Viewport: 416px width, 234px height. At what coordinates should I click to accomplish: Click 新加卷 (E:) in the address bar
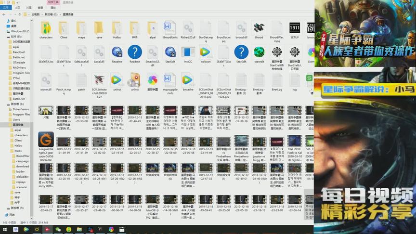(51, 14)
